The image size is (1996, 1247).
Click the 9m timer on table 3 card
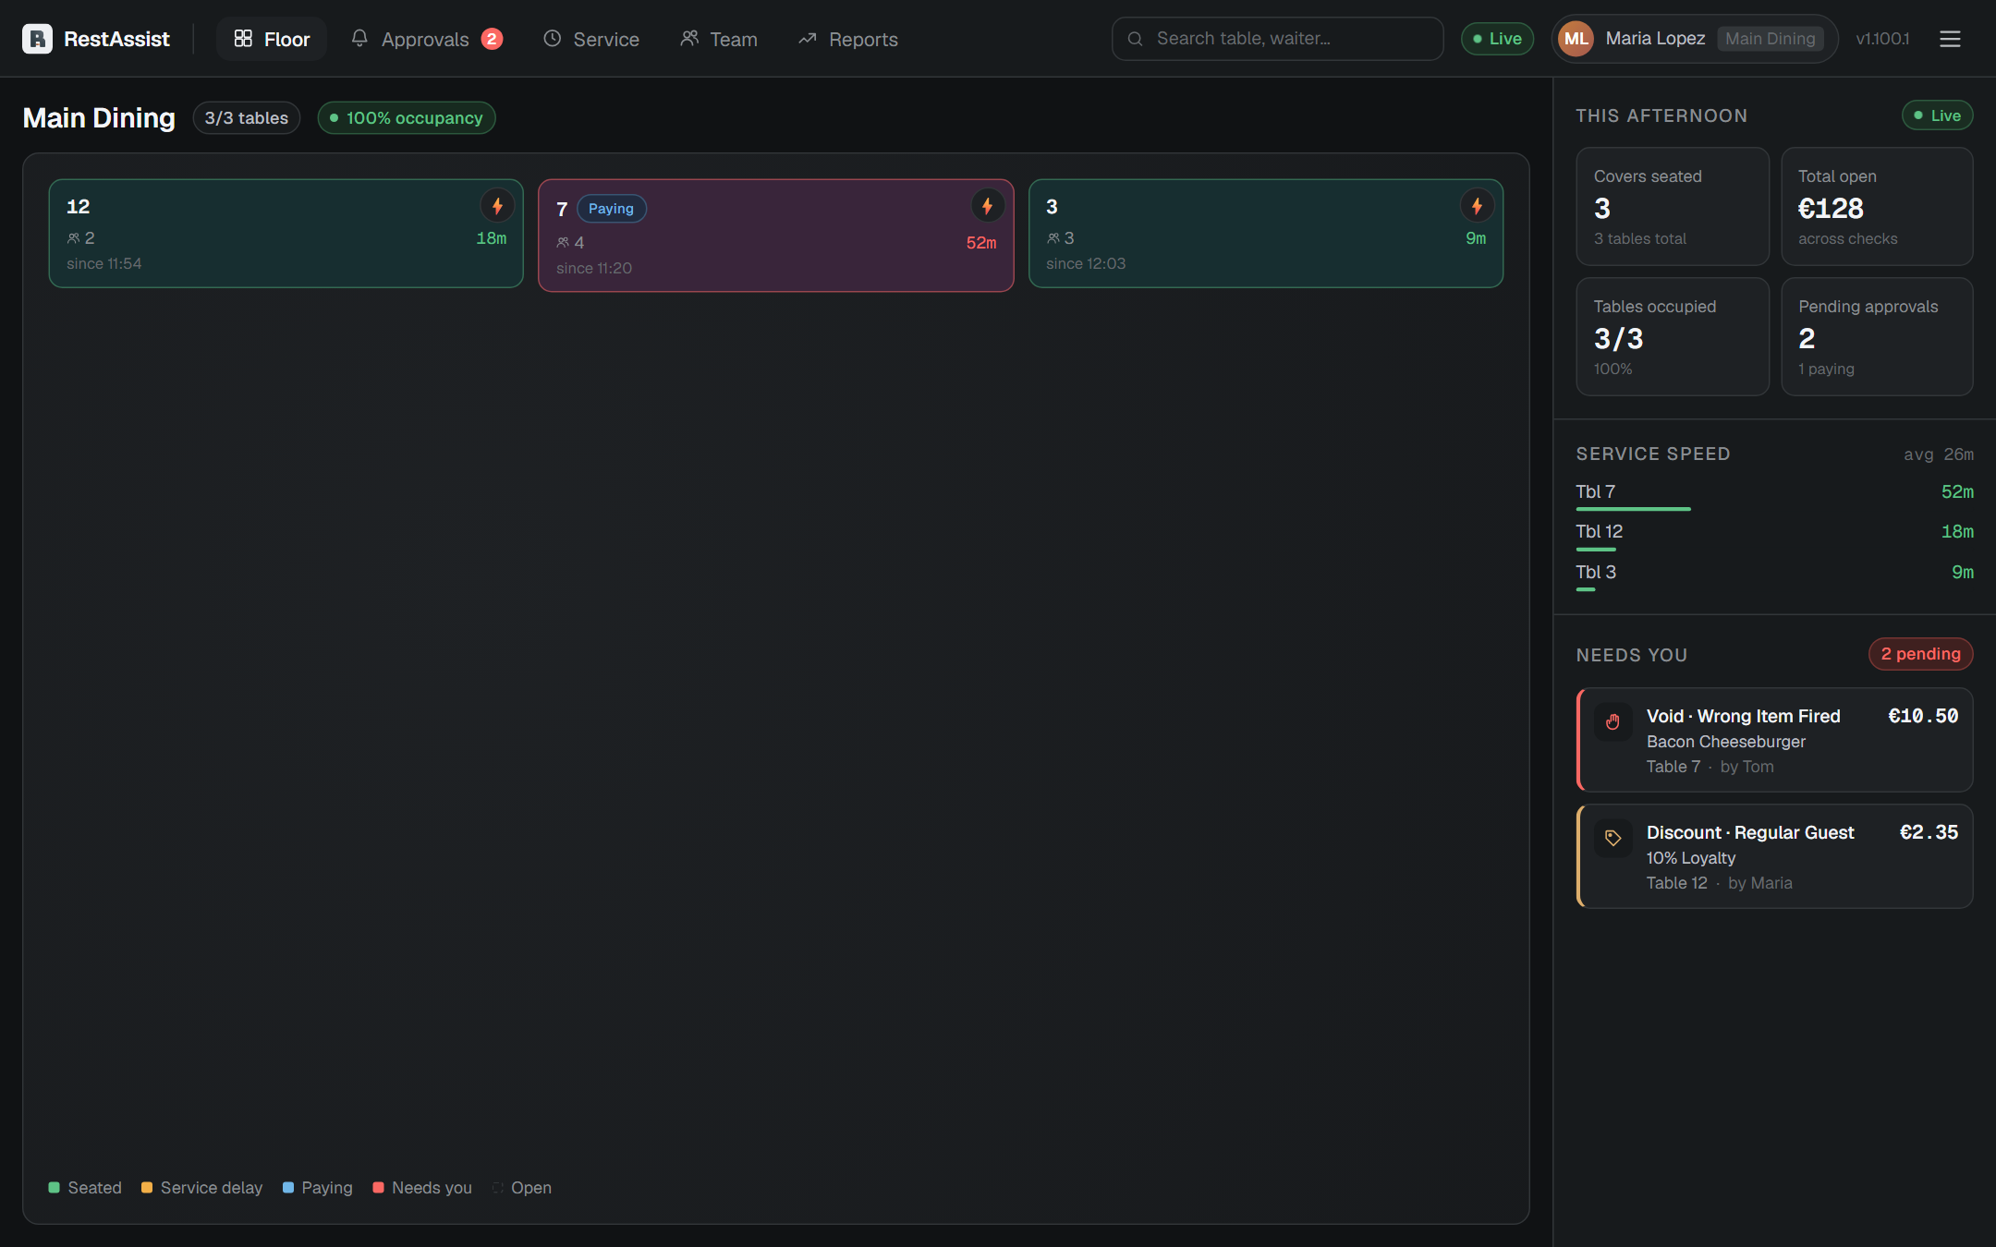(1476, 238)
